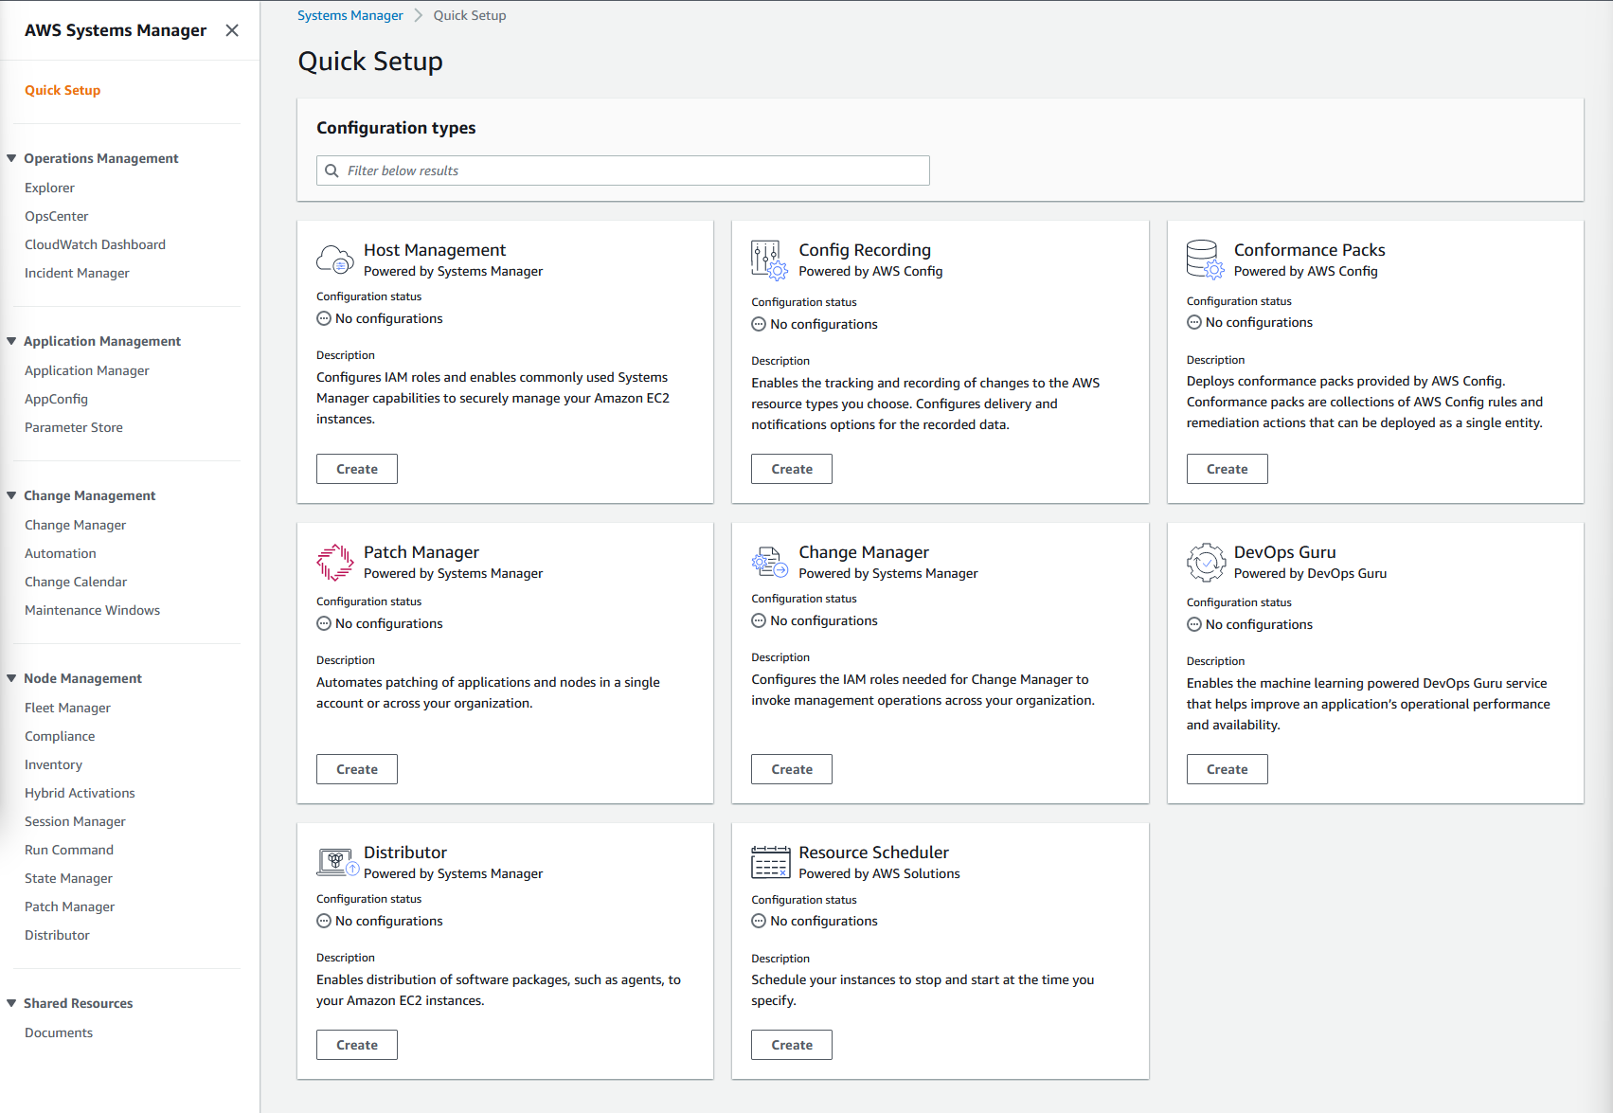
Task: Create a DevOps Guru configuration
Action: [1228, 769]
